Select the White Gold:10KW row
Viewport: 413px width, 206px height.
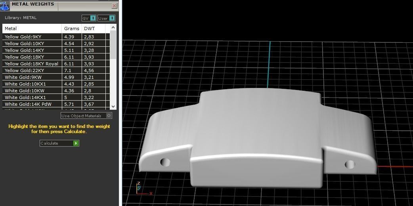pyautogui.click(x=56, y=91)
